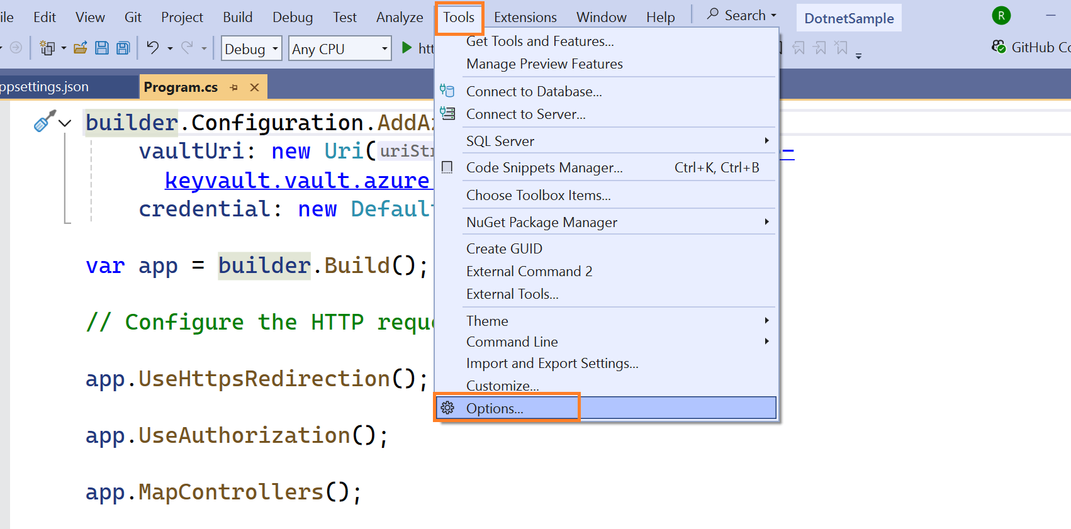The image size is (1071, 529).
Task: Click the New Project toolbar icon
Action: coord(47,48)
